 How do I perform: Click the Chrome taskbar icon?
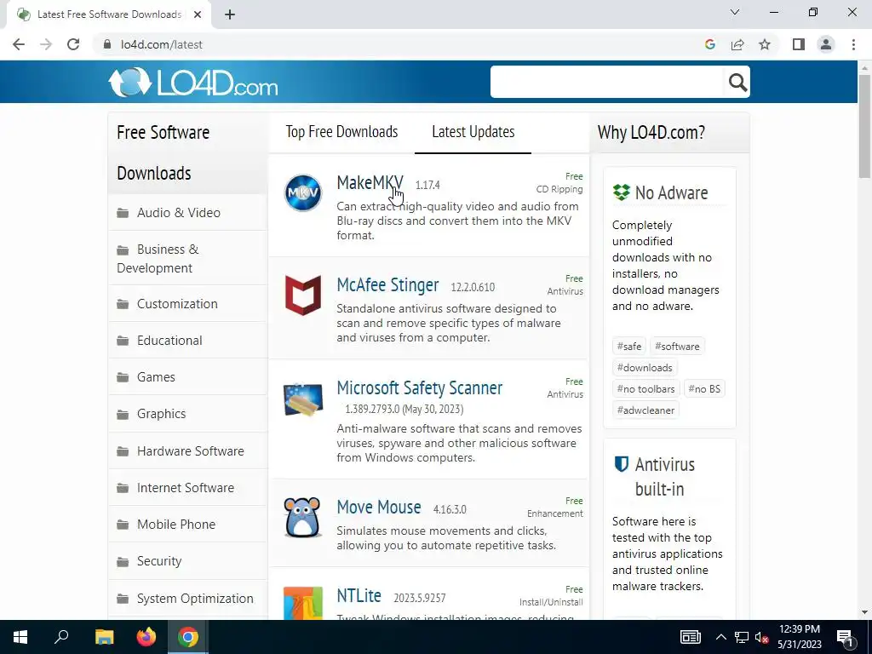[188, 637]
